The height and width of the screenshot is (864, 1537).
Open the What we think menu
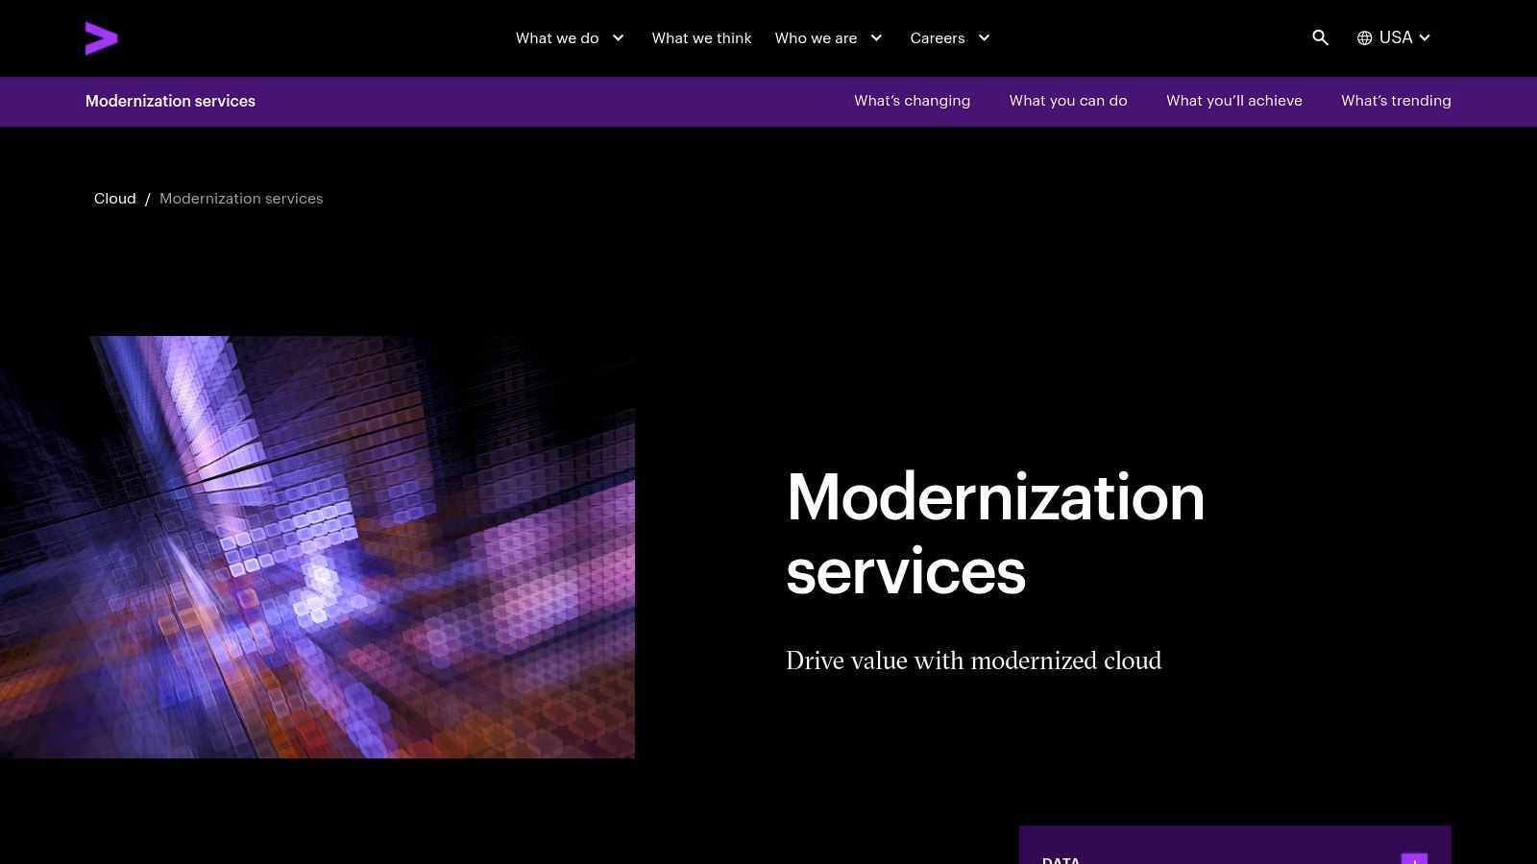click(x=701, y=38)
